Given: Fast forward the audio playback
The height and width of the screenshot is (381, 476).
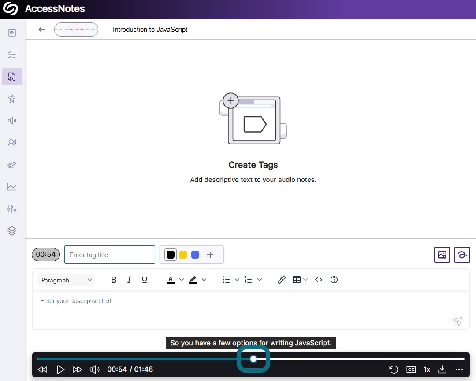Looking at the screenshot, I should (77, 370).
